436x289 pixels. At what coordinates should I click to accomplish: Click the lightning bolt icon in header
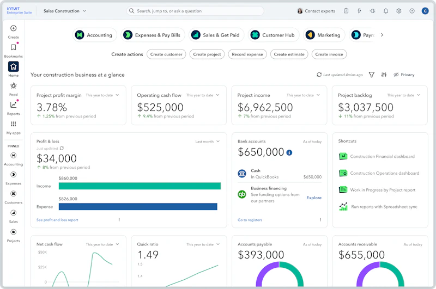tap(359, 11)
